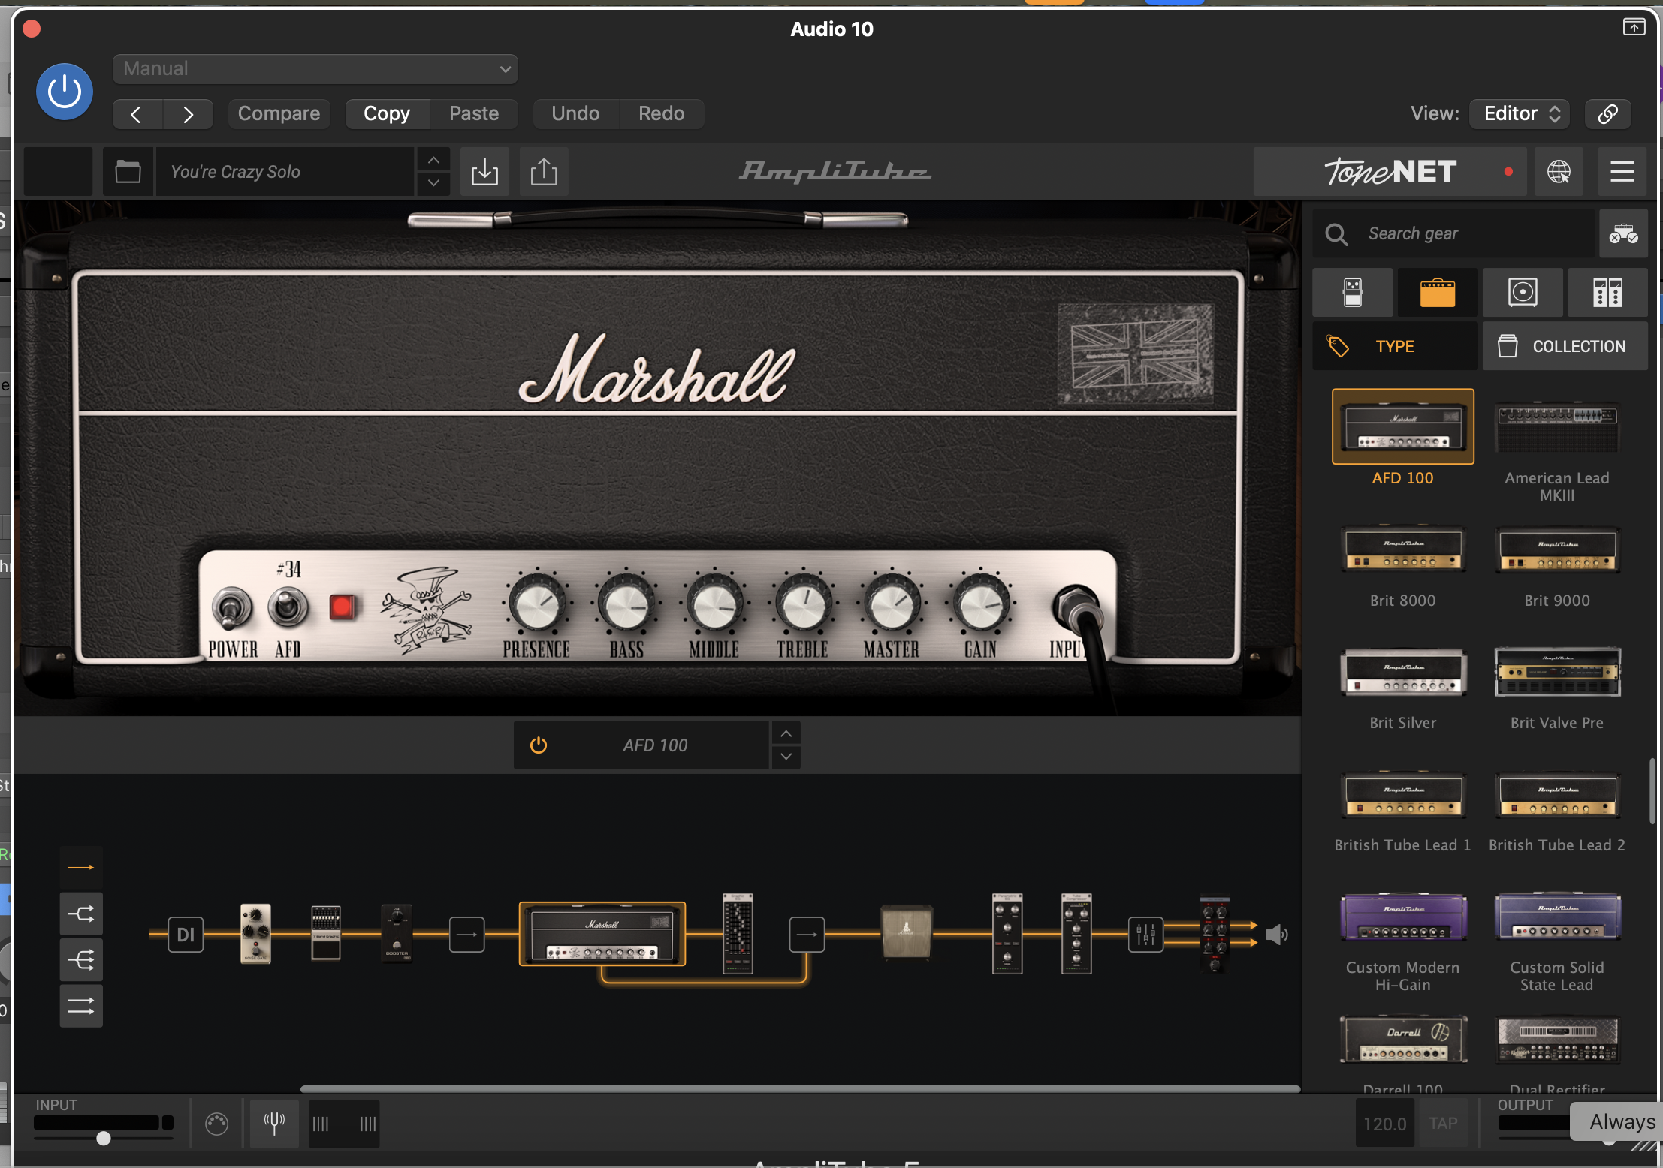Screen dimensions: 1663x1168
Task: Select the single serial chain routing icon
Action: tap(81, 868)
